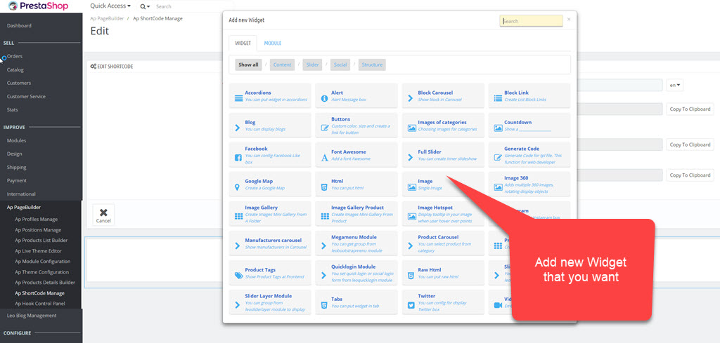The width and height of the screenshot is (720, 343).
Task: Click the Product Tags tag icon
Action: (x=238, y=276)
